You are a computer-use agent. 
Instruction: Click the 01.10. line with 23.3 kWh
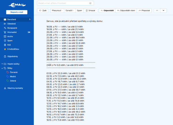pos(66,73)
